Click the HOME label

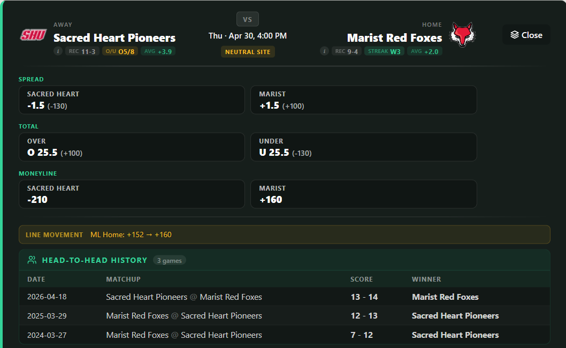pos(432,25)
